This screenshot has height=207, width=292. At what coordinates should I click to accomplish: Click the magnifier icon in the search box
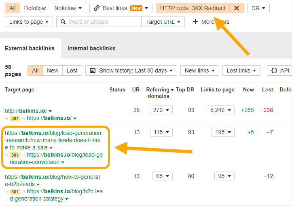click(63, 22)
